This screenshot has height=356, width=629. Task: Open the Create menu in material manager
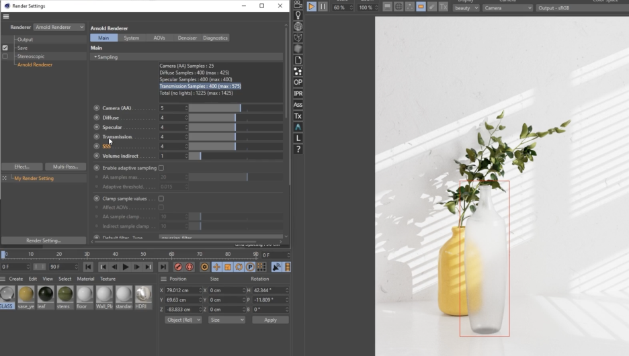(16, 279)
